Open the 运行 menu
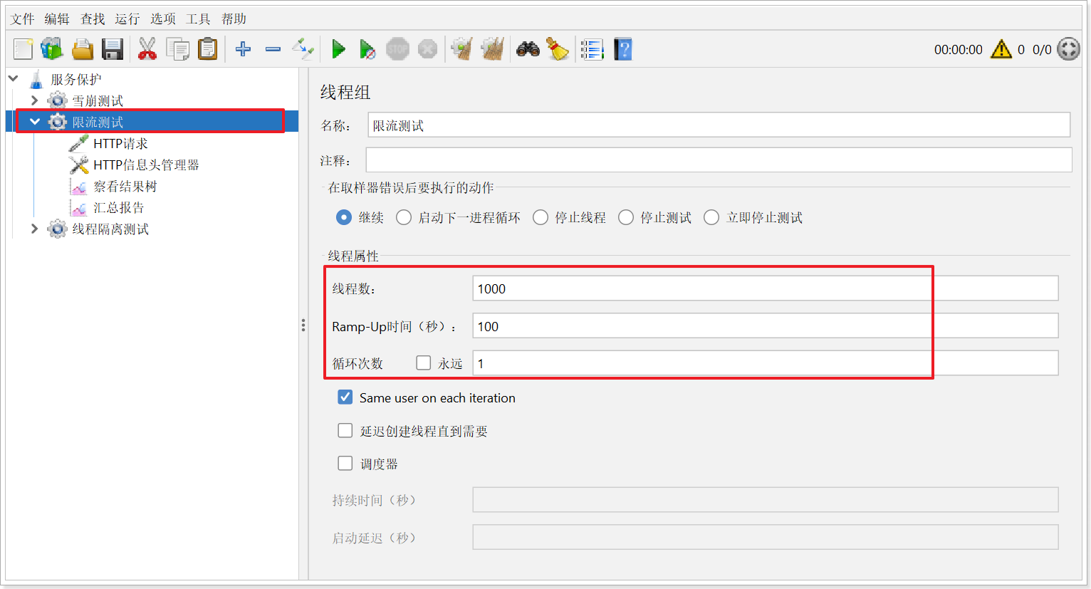 (127, 19)
